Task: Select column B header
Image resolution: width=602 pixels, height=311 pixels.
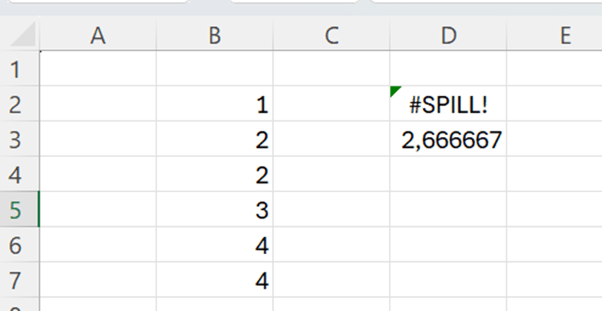Action: 214,35
